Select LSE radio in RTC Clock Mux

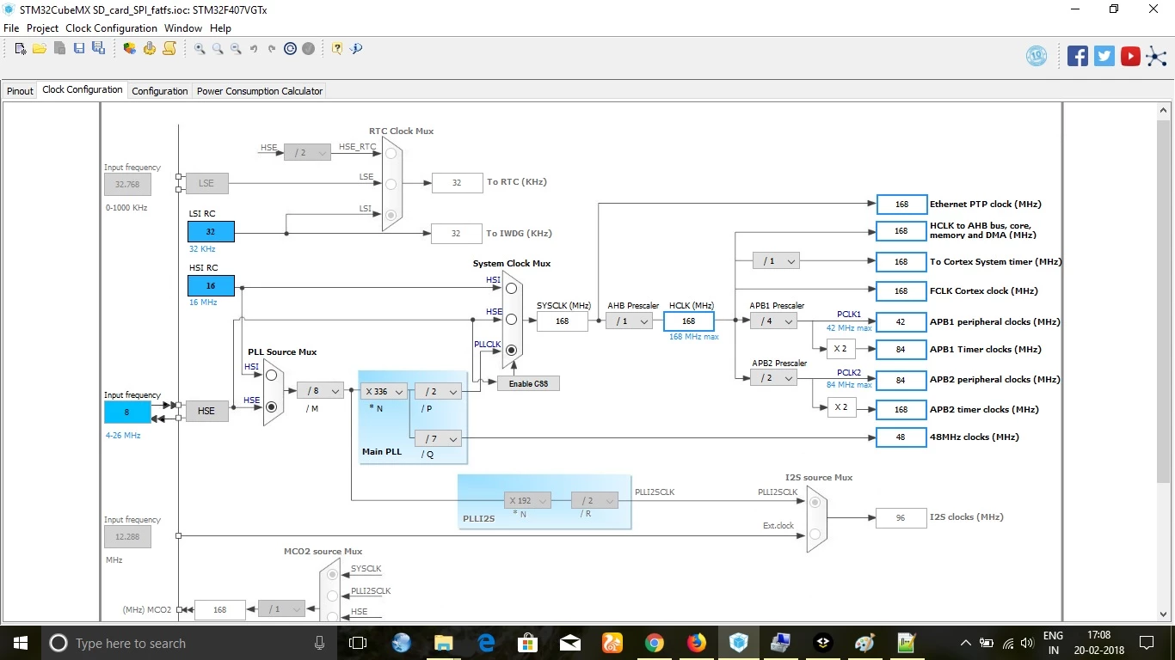391,184
